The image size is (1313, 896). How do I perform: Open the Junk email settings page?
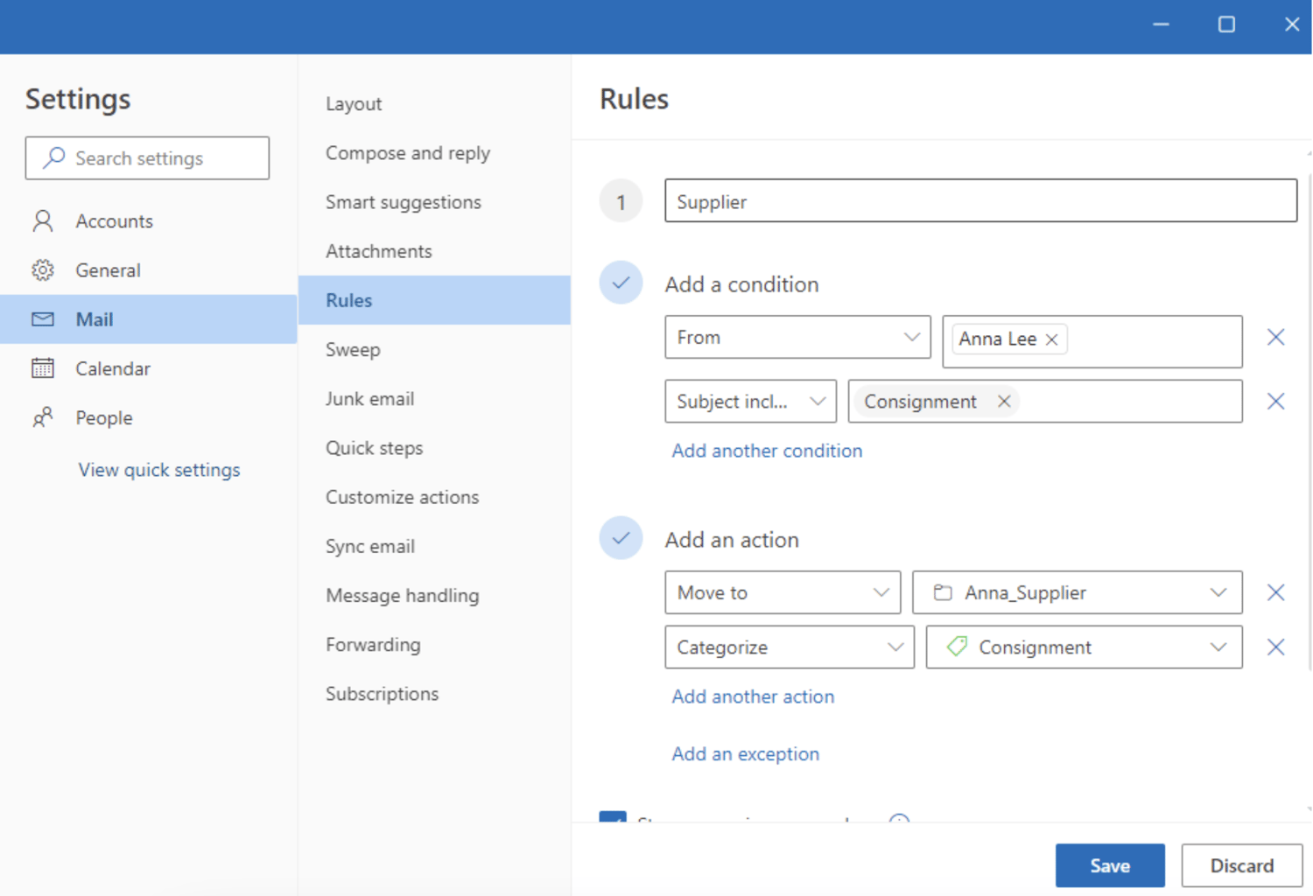369,398
